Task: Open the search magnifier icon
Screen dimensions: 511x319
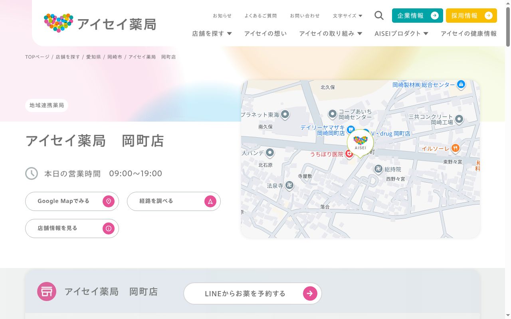Action: [x=379, y=16]
